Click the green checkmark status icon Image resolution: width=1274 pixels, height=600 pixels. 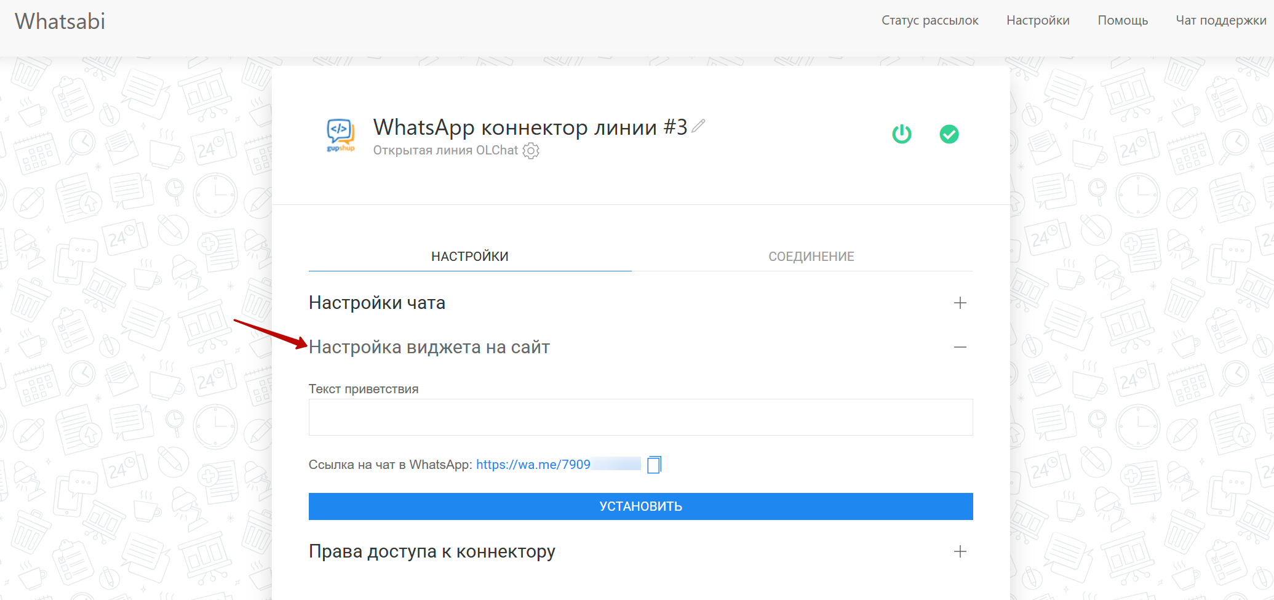click(949, 134)
